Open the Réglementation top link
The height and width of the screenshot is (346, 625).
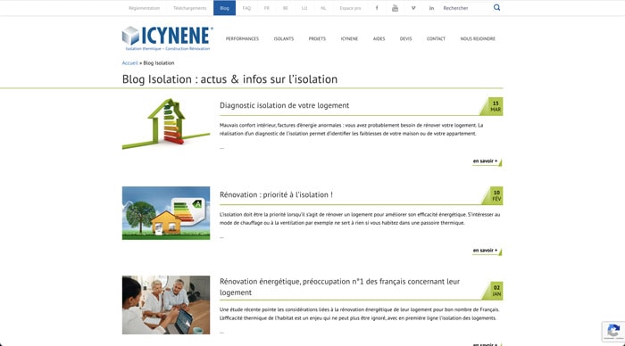point(144,8)
